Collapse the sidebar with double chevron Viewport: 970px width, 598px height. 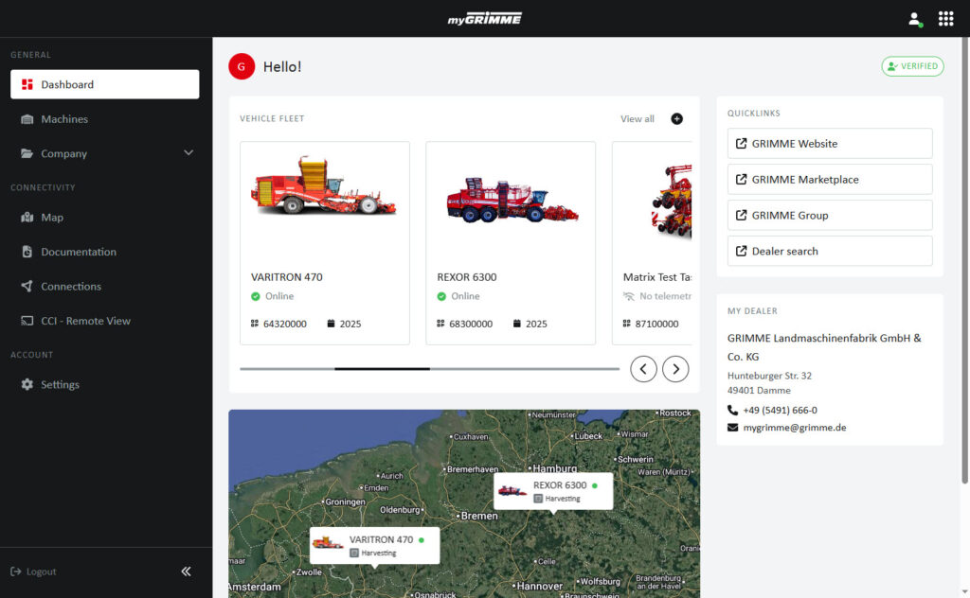(x=186, y=572)
